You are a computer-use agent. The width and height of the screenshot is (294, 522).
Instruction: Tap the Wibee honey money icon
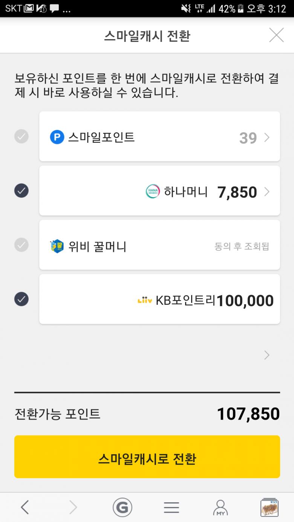(57, 246)
